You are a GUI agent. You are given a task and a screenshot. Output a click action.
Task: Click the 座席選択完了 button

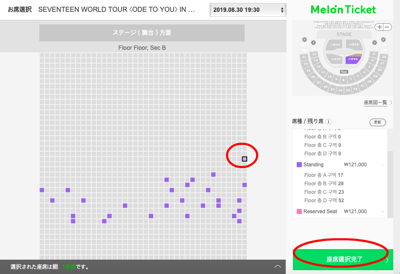point(344,259)
